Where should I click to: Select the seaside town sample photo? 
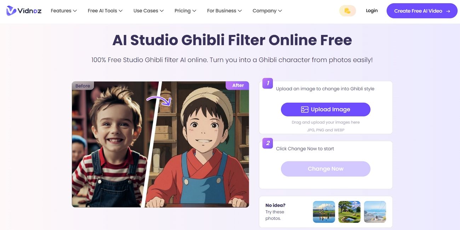click(x=375, y=211)
